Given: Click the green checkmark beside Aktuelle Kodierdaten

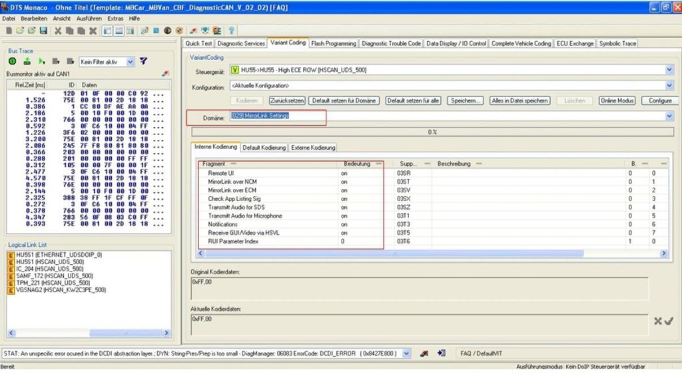Looking at the screenshot, I should point(669,321).
